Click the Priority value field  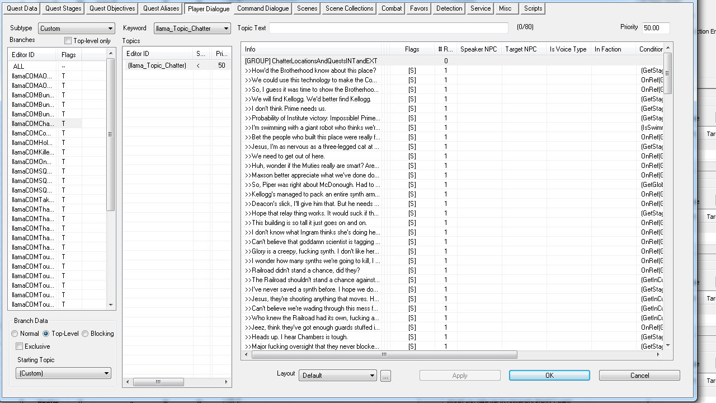click(x=655, y=28)
